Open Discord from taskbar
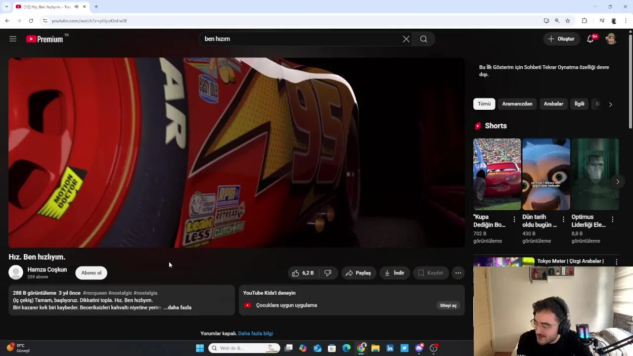This screenshot has width=633, height=356. tap(419, 348)
